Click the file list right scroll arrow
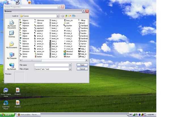The height and width of the screenshot is (117, 176). coord(86,60)
